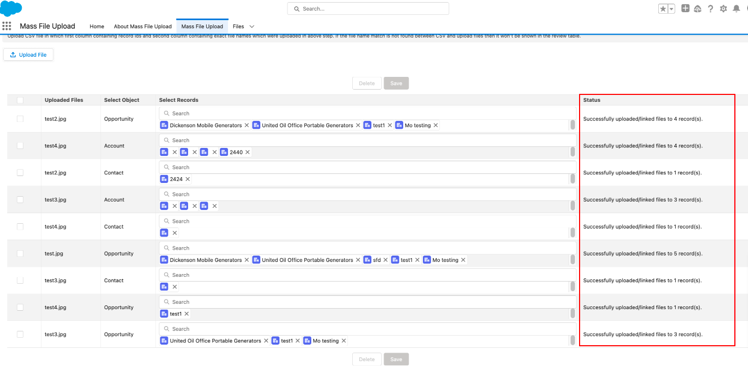Click the Dickenson Mobile Generators pill in test.jpg row
Image resolution: width=748 pixels, height=368 pixels.
point(206,260)
